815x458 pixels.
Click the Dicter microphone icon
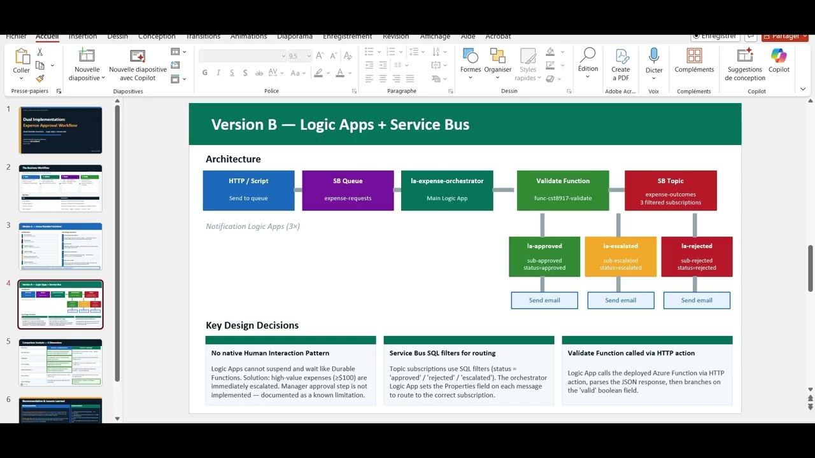click(654, 56)
